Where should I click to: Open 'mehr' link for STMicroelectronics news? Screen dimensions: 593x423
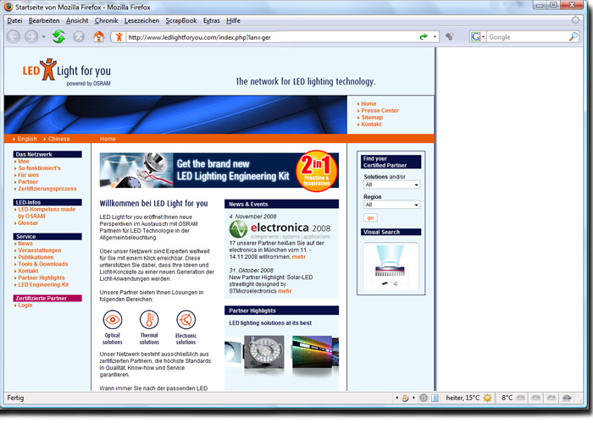click(285, 291)
